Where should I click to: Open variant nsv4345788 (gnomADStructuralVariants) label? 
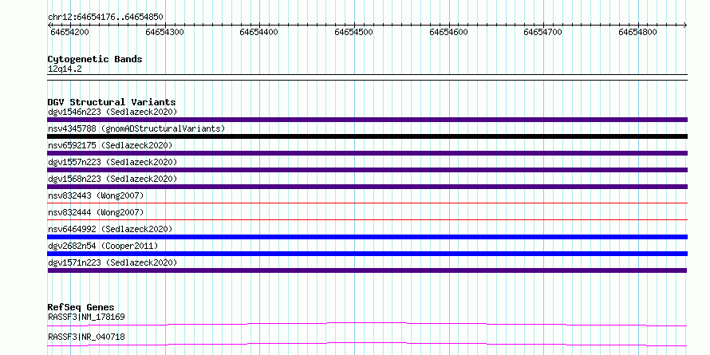pyautogui.click(x=136, y=128)
